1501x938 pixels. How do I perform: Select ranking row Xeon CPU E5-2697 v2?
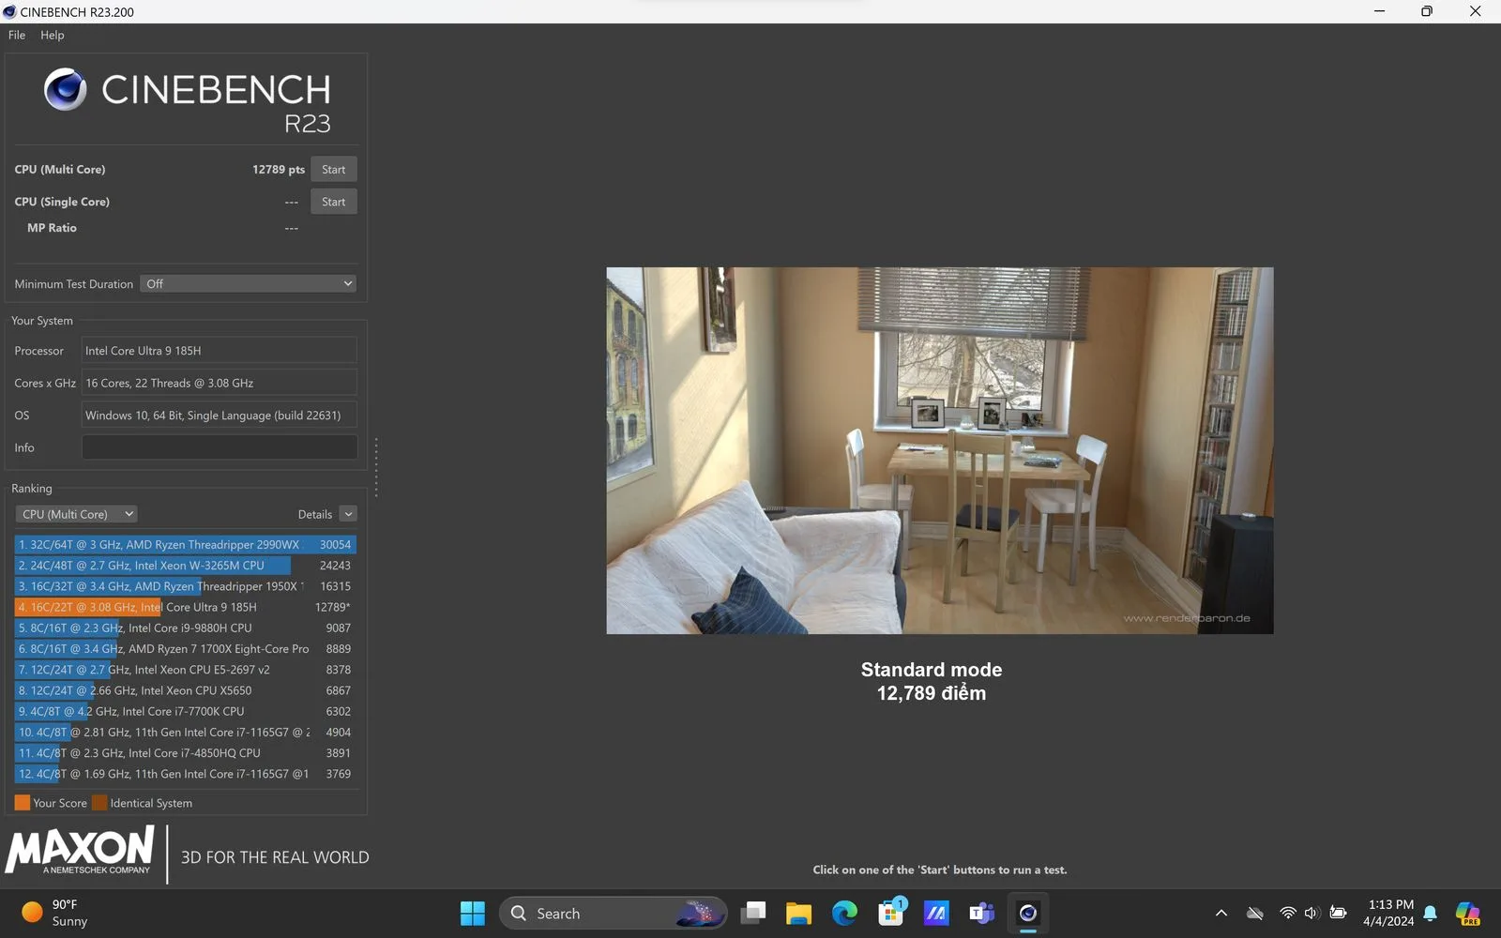(185, 670)
